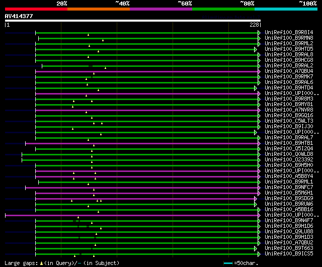322x267 pixels.
Task: Select the UniRef100_A7QBU2 label
Action: pyautogui.click(x=289, y=243)
